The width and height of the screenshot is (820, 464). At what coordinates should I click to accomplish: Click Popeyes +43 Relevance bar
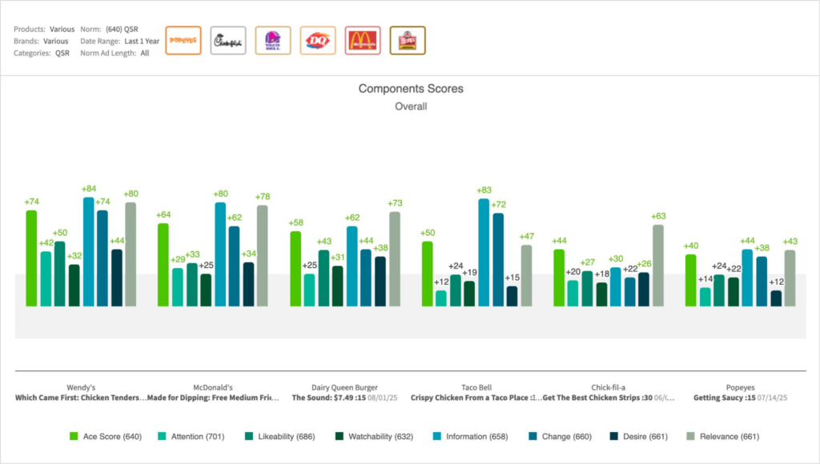790,278
